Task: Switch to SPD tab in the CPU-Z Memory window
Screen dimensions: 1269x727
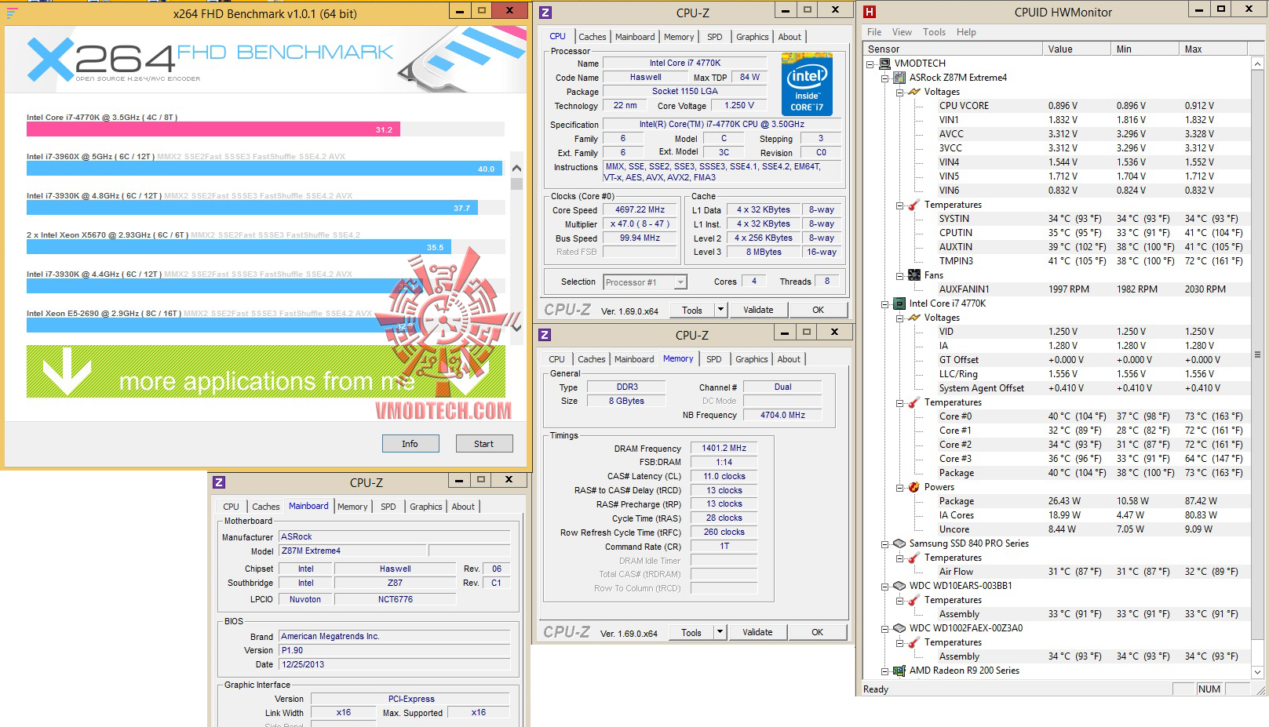Action: click(713, 359)
